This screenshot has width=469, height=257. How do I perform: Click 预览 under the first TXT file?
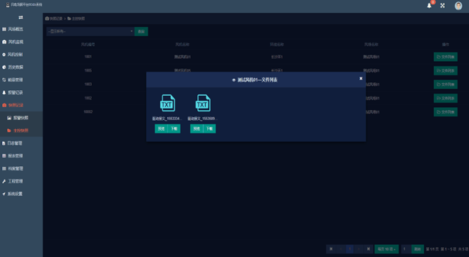161,128
